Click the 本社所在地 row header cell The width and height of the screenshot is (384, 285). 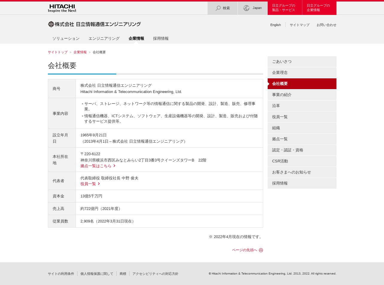(x=62, y=160)
